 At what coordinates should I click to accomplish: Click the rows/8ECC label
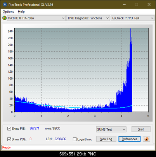point(52,128)
